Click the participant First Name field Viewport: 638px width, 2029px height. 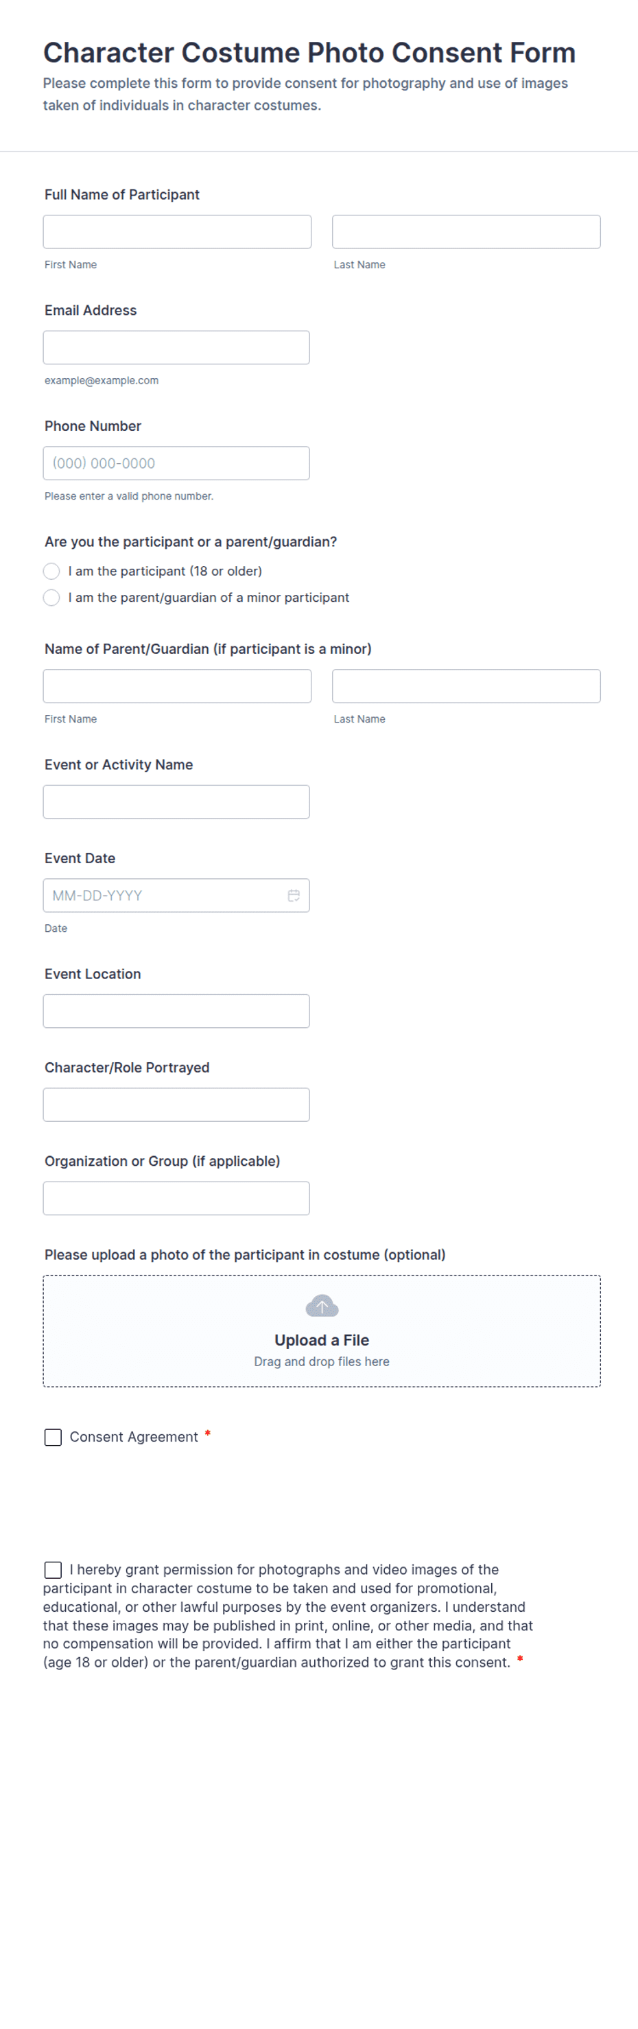click(x=177, y=231)
